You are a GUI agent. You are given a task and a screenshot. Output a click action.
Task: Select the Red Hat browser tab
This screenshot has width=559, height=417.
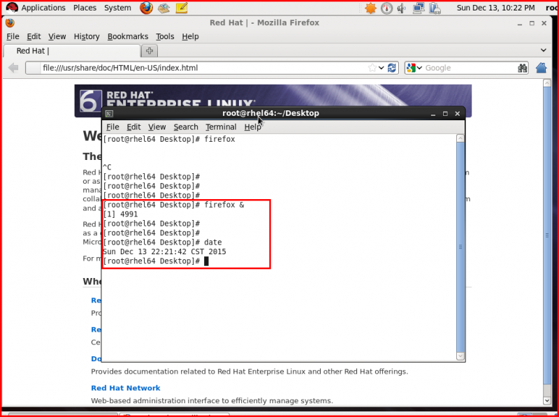pos(70,50)
